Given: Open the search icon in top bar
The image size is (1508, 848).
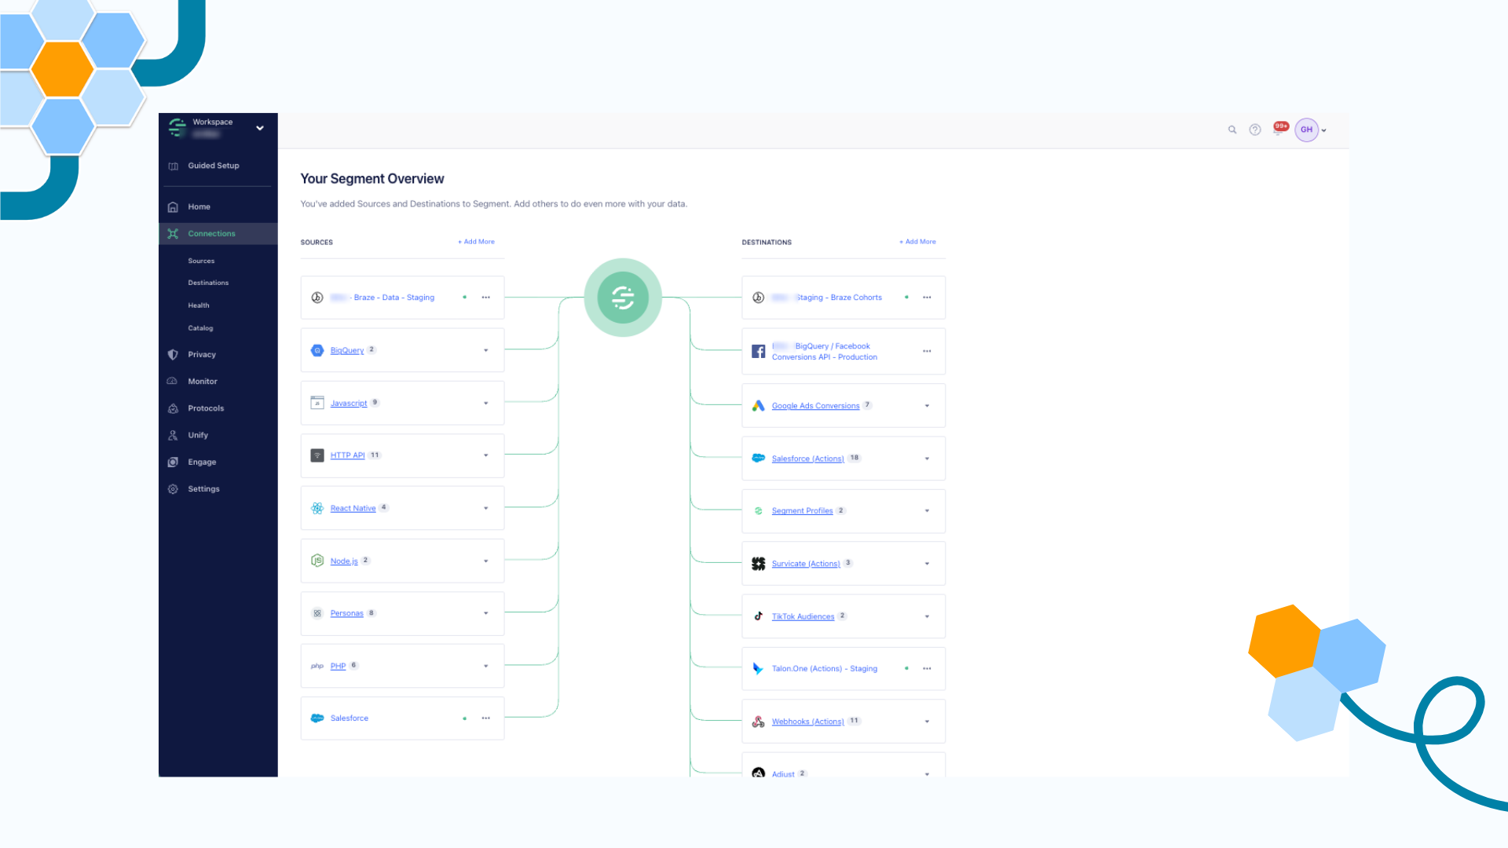Looking at the screenshot, I should [1232, 130].
